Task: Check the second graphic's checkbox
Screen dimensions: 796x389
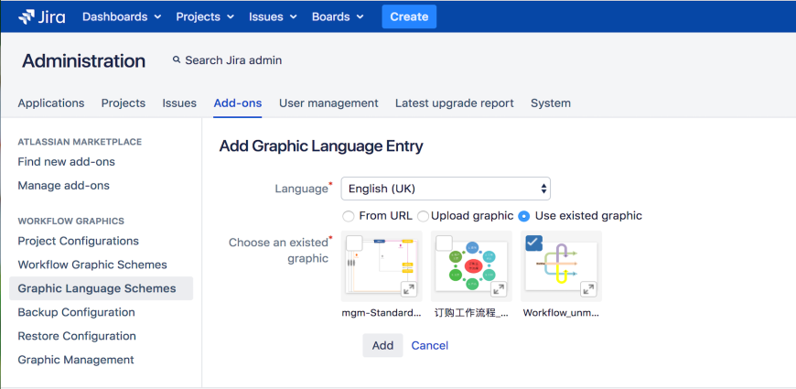Action: pos(444,243)
